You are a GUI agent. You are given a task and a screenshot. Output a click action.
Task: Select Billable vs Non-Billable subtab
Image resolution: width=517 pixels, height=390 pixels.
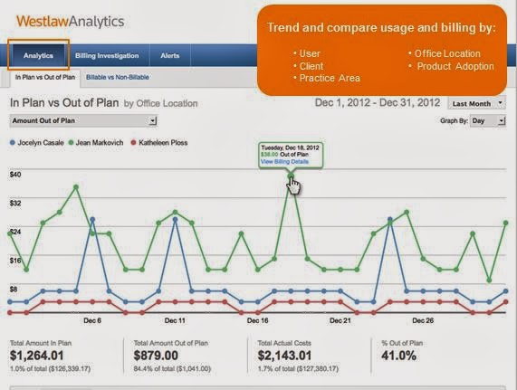coord(118,78)
